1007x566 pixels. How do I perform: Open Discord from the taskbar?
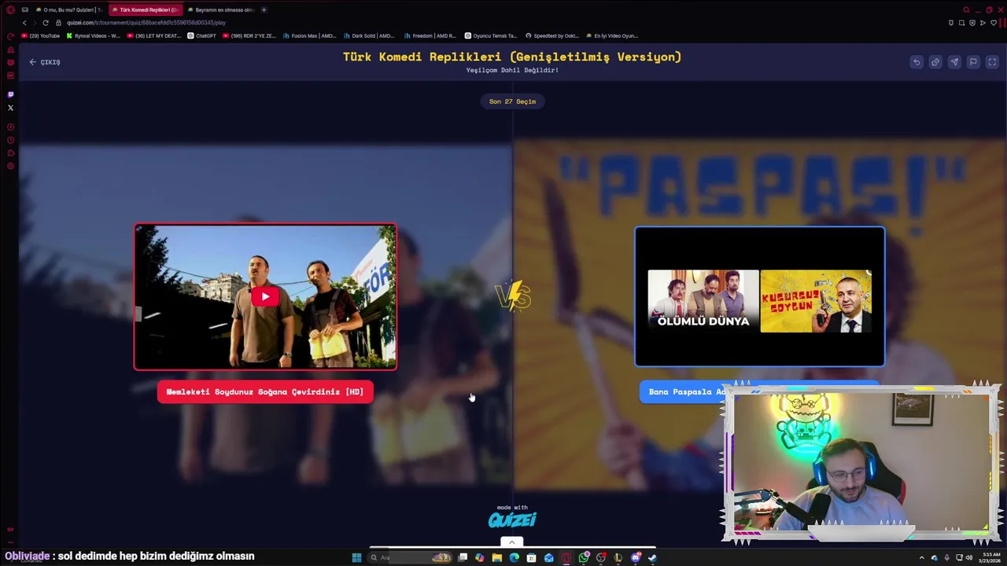(x=635, y=557)
